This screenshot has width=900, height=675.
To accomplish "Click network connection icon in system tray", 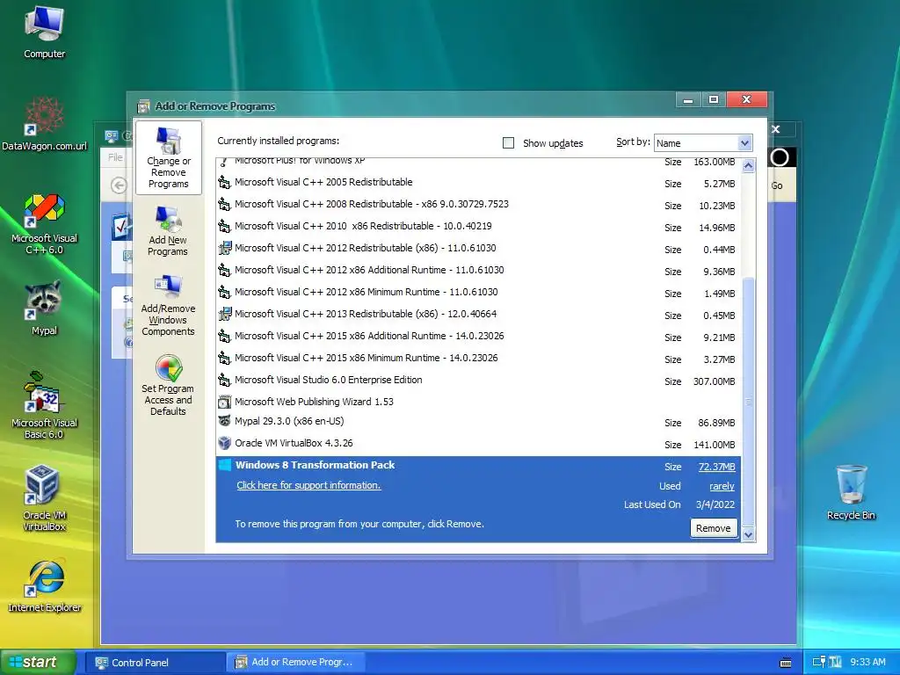I will tap(818, 663).
